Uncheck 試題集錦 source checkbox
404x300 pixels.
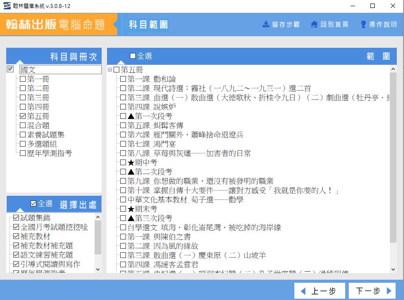[16, 217]
